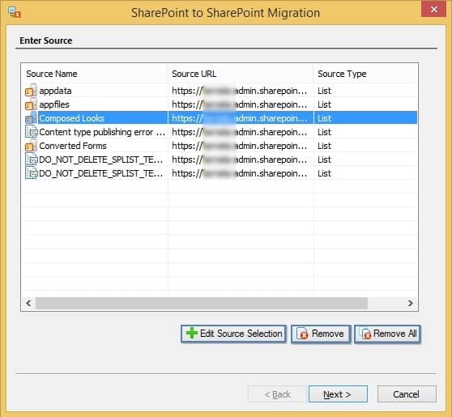Click the Composed Looks row icon

pos(31,118)
